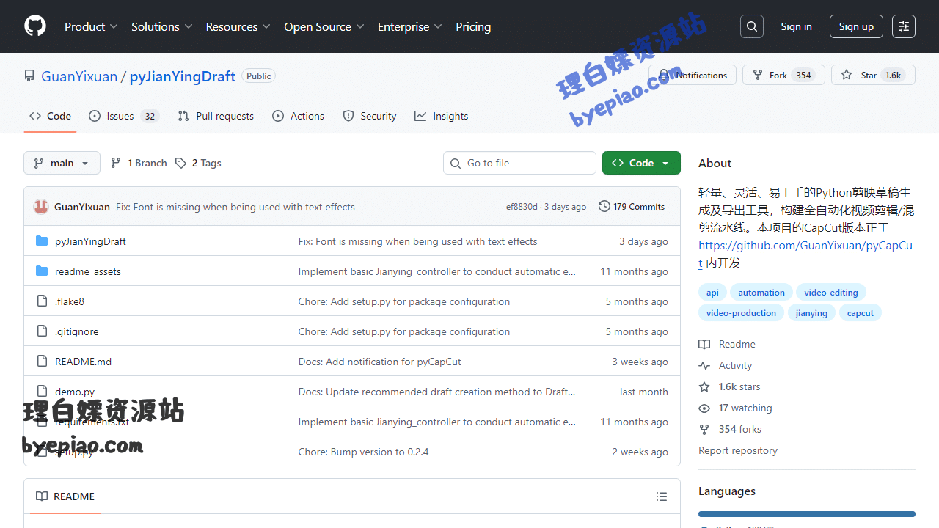The height and width of the screenshot is (528, 939).
Task: Expand the Product menu
Action: tap(91, 26)
